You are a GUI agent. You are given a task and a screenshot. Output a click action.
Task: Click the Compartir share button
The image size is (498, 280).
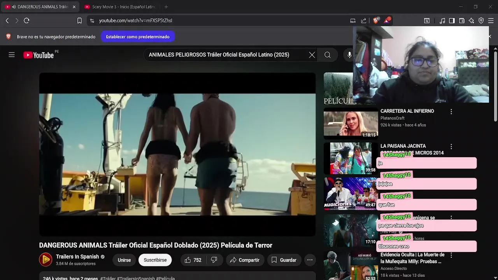click(x=245, y=260)
